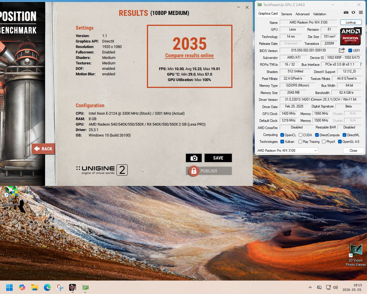
Task: Click the Device ID value field
Action: 343,57
